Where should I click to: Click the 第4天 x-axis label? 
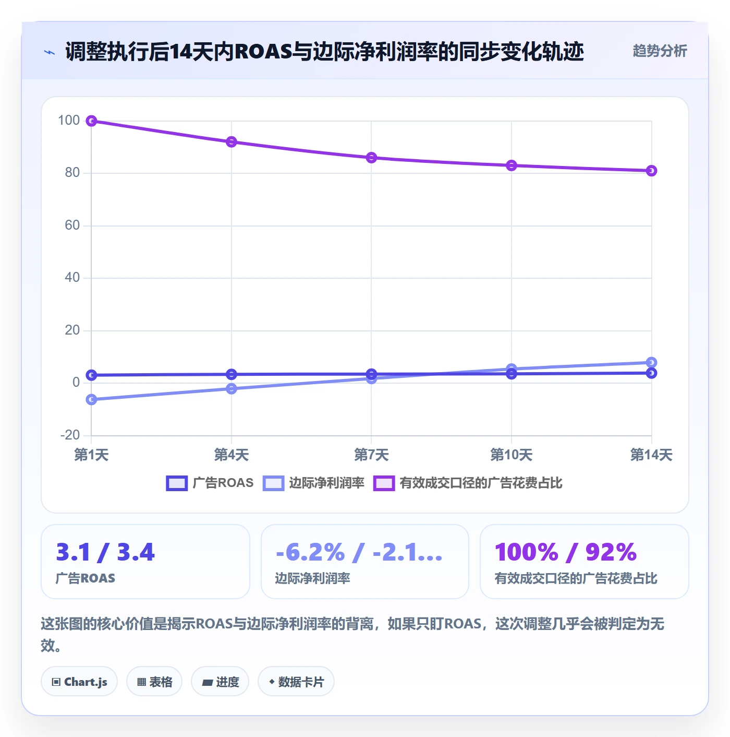[x=232, y=455]
